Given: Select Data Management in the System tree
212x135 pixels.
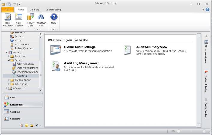Looking at the screenshot, I should click(x=27, y=68).
